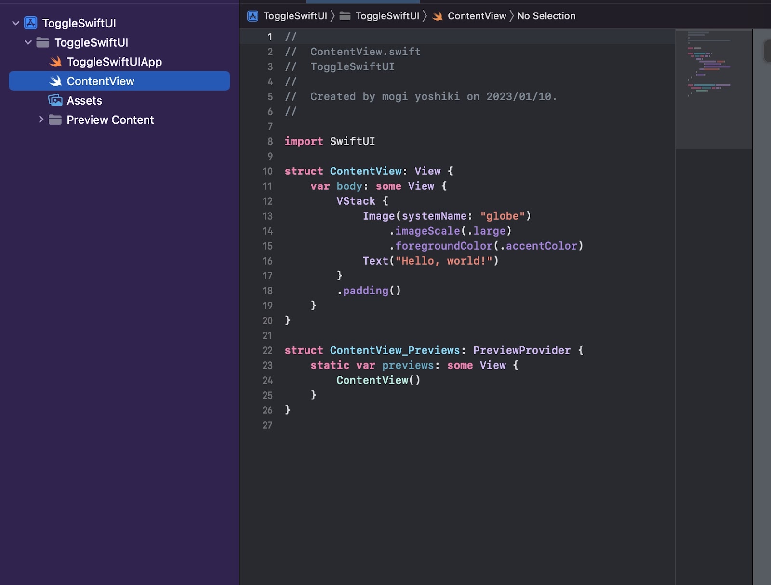Viewport: 771px width, 585px height.
Task: Click line number 10 in the gutter
Action: tap(267, 171)
